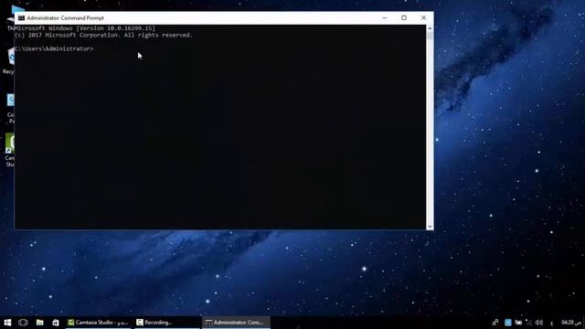Viewport: 585px width, 329px height.
Task: Open Task View from the taskbar
Action: pyautogui.click(x=23, y=323)
